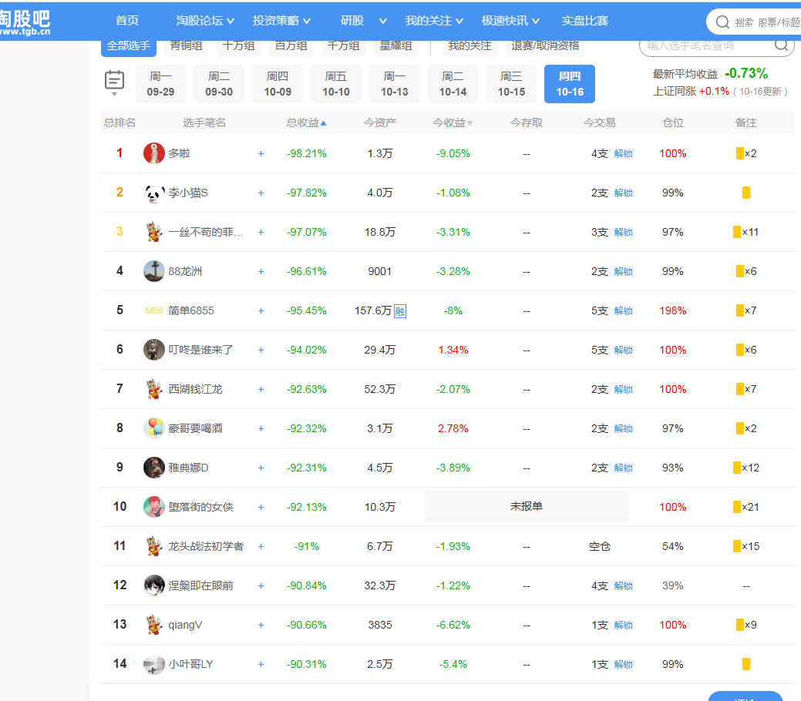Follow qiangV with the plus icon
Screen dimensions: 801x701
click(261, 626)
